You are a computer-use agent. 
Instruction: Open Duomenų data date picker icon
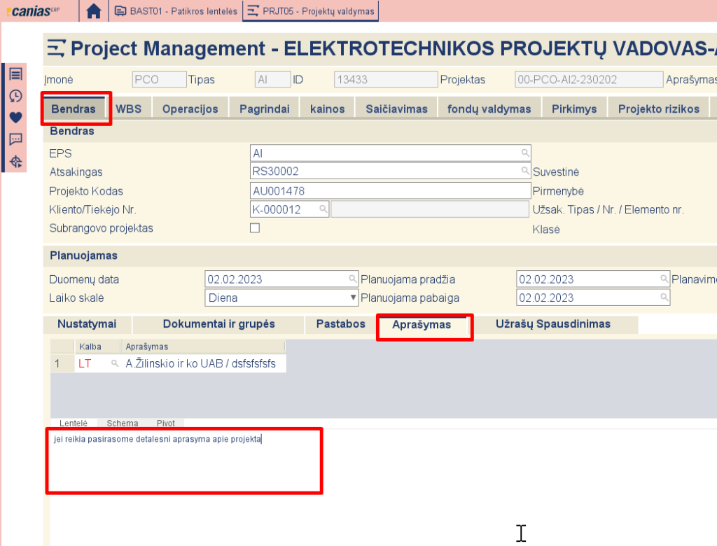(353, 279)
